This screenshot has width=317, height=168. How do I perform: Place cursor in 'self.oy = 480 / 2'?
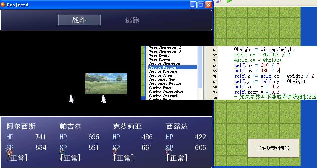tap(257, 71)
